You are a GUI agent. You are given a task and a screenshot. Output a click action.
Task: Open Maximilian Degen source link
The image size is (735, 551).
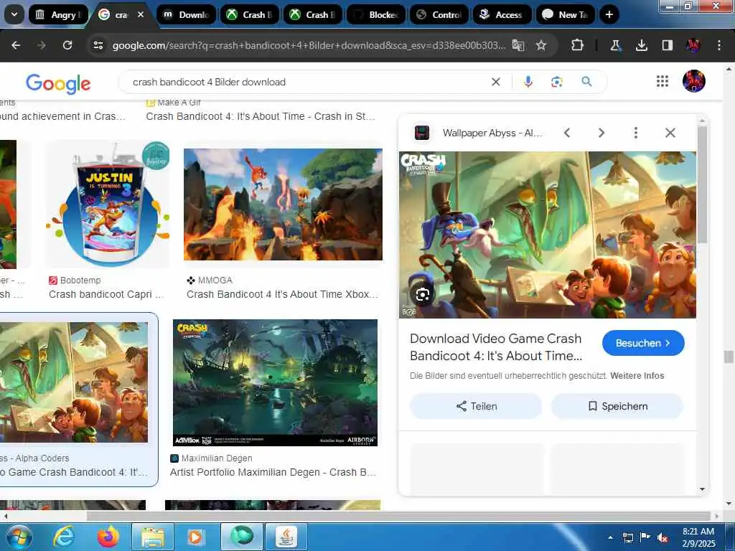coord(212,458)
